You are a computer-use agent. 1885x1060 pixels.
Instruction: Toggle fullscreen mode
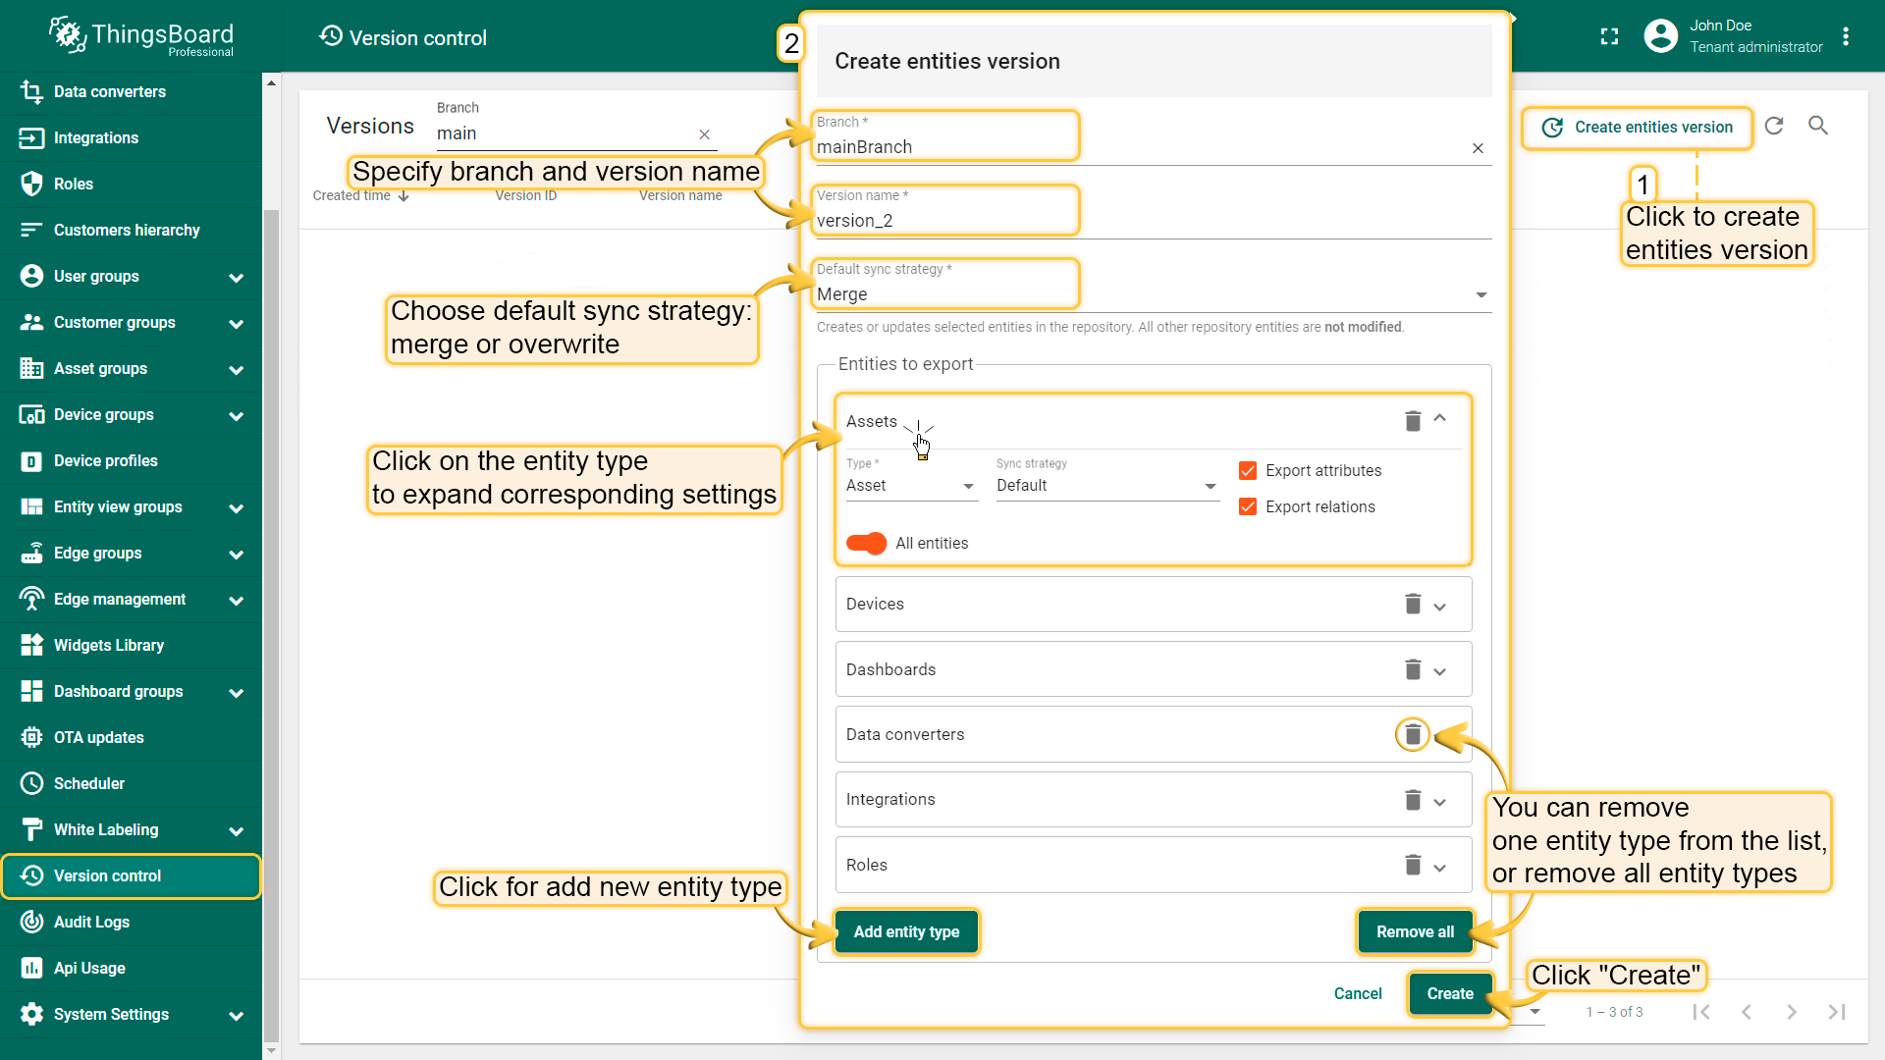coord(1609,36)
